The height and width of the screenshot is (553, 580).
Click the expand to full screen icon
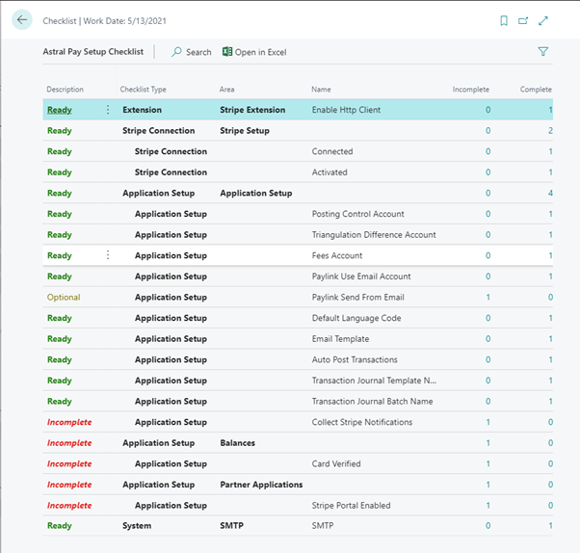[543, 20]
